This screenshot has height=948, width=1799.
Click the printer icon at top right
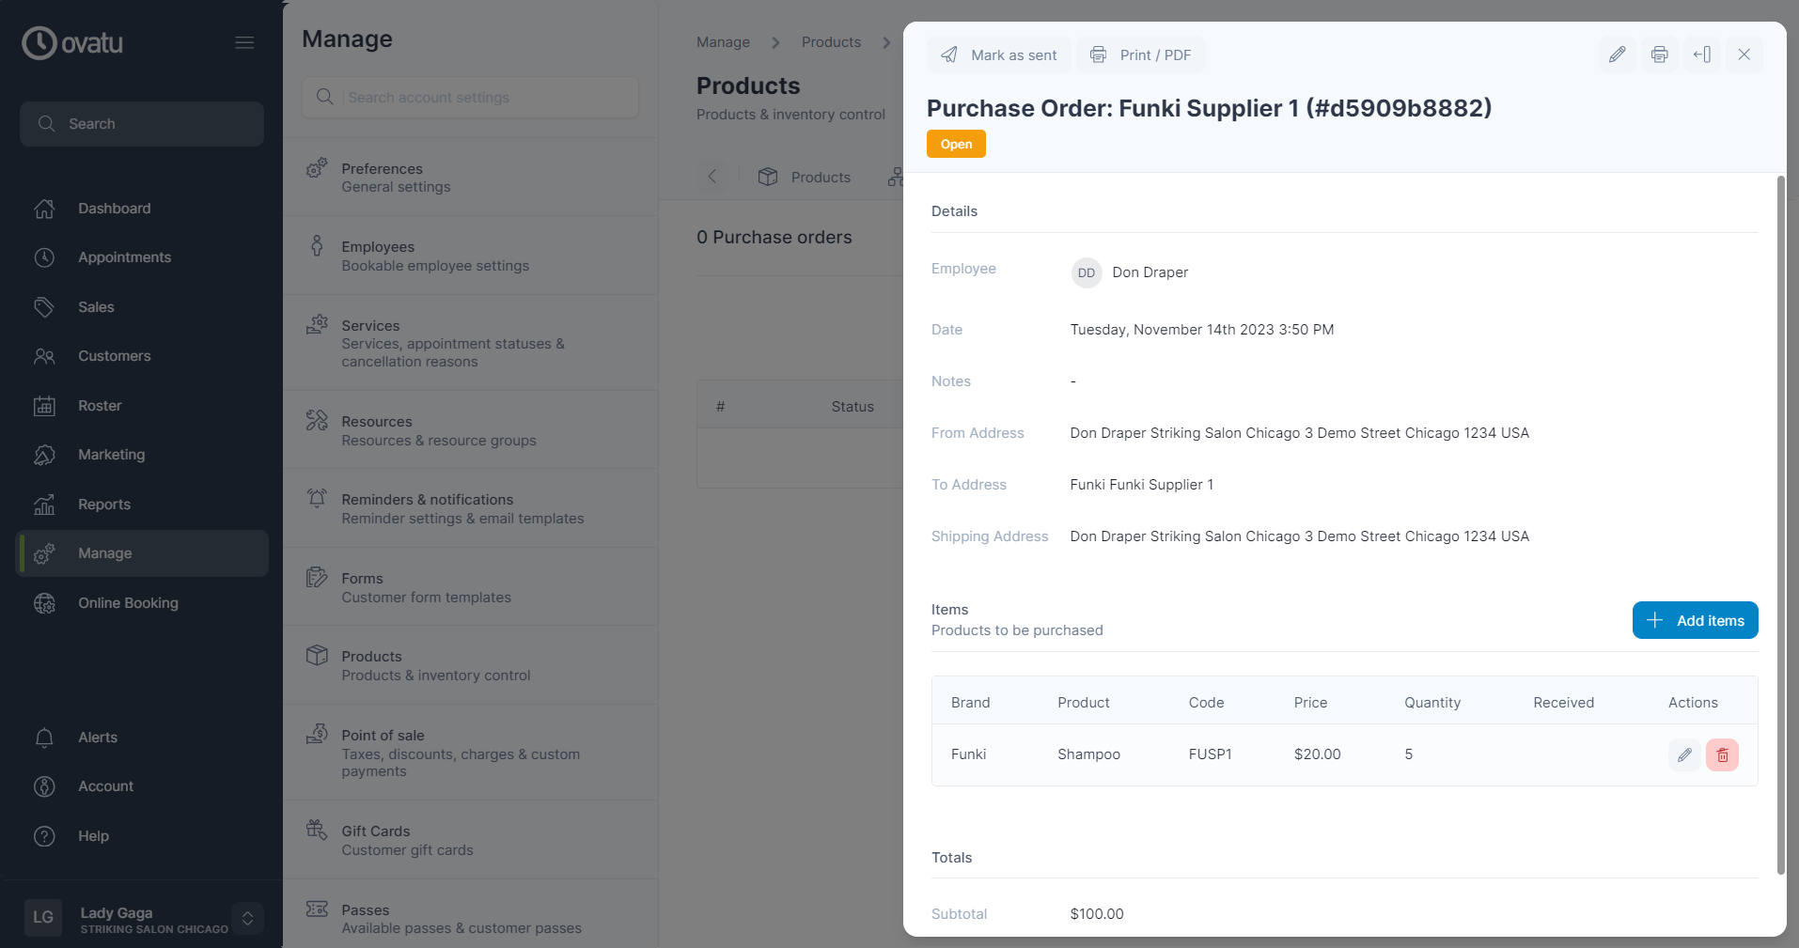tap(1659, 54)
